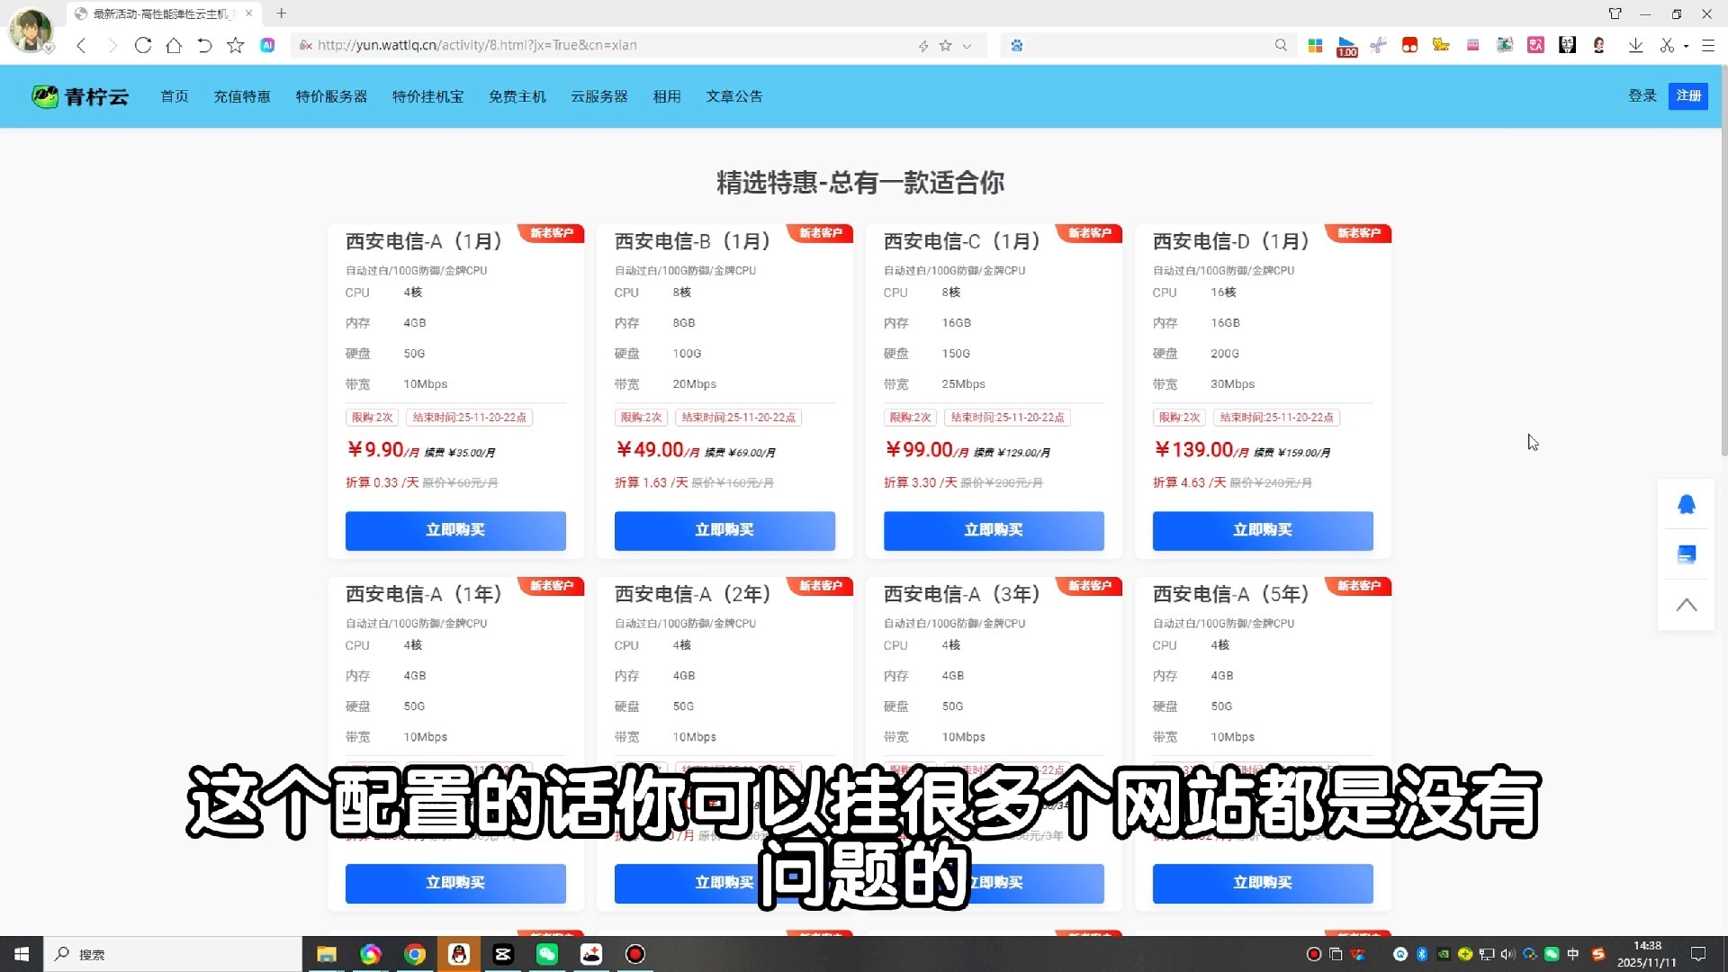Buy 西安电信-B (1月) with 立即购买
Screen dimensions: 1728x972
(x=724, y=530)
